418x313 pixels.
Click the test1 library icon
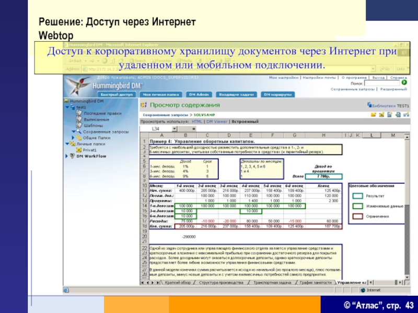coord(73,107)
